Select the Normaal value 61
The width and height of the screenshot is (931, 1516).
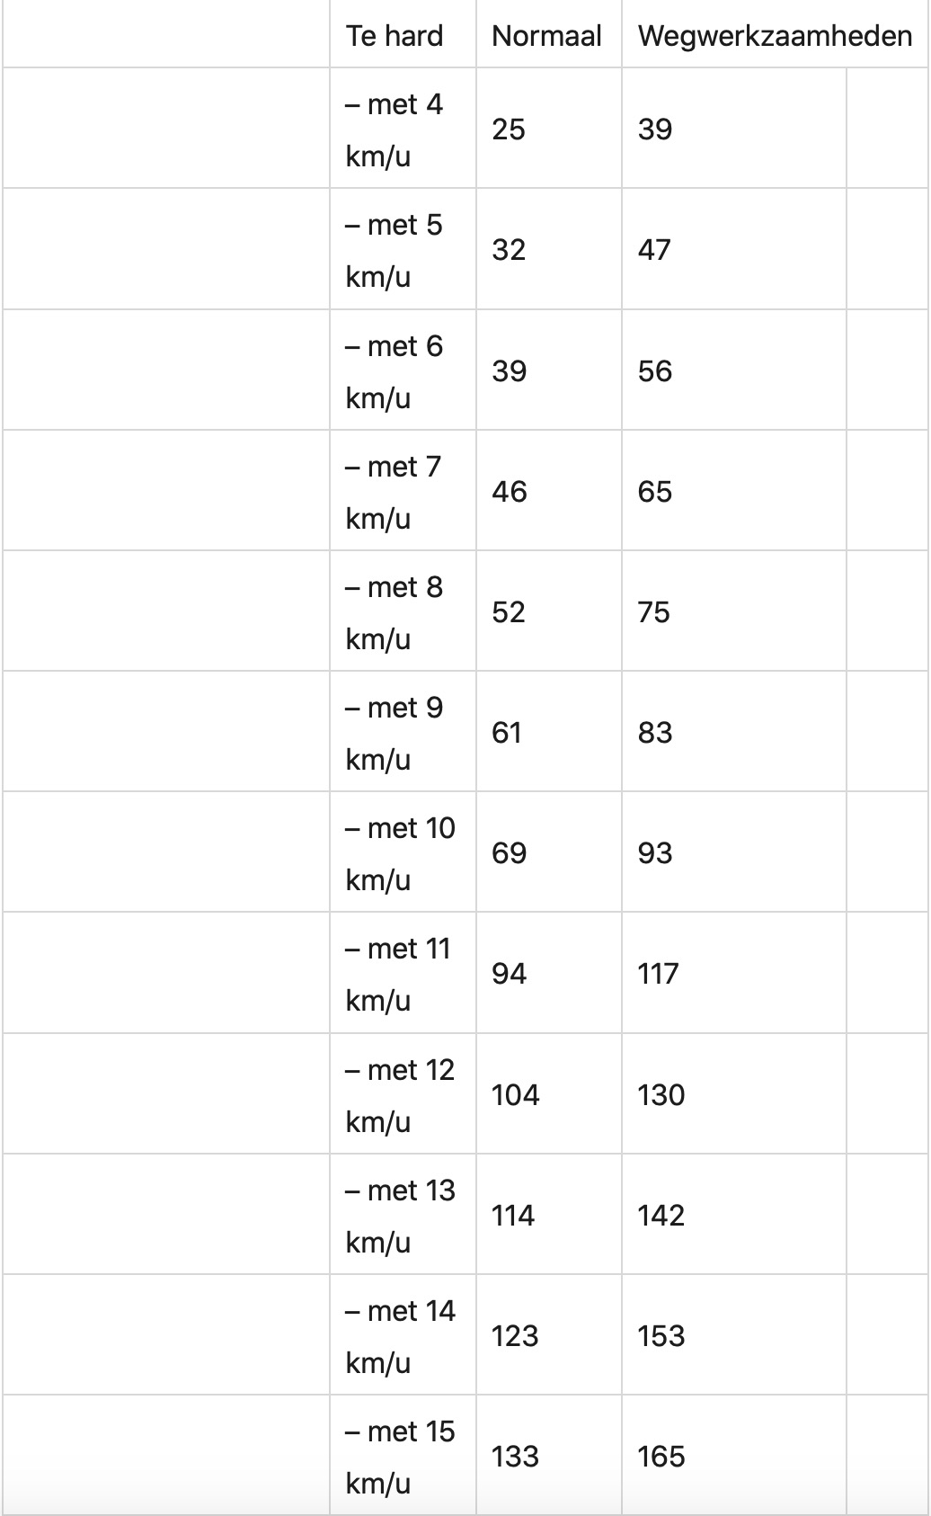[x=507, y=732]
